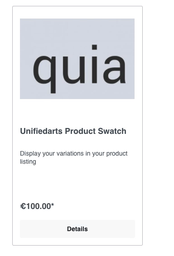Click the empty space above the price
The image size is (174, 256).
[77, 184]
